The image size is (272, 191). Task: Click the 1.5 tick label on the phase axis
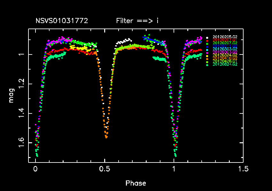pyautogui.click(x=243, y=169)
